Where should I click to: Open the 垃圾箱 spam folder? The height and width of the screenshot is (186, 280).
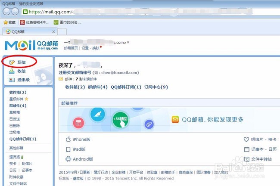point(15,132)
